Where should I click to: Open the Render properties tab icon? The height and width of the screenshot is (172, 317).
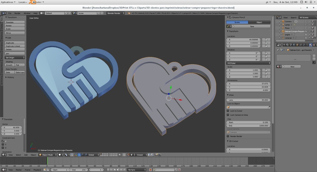(x=284, y=45)
